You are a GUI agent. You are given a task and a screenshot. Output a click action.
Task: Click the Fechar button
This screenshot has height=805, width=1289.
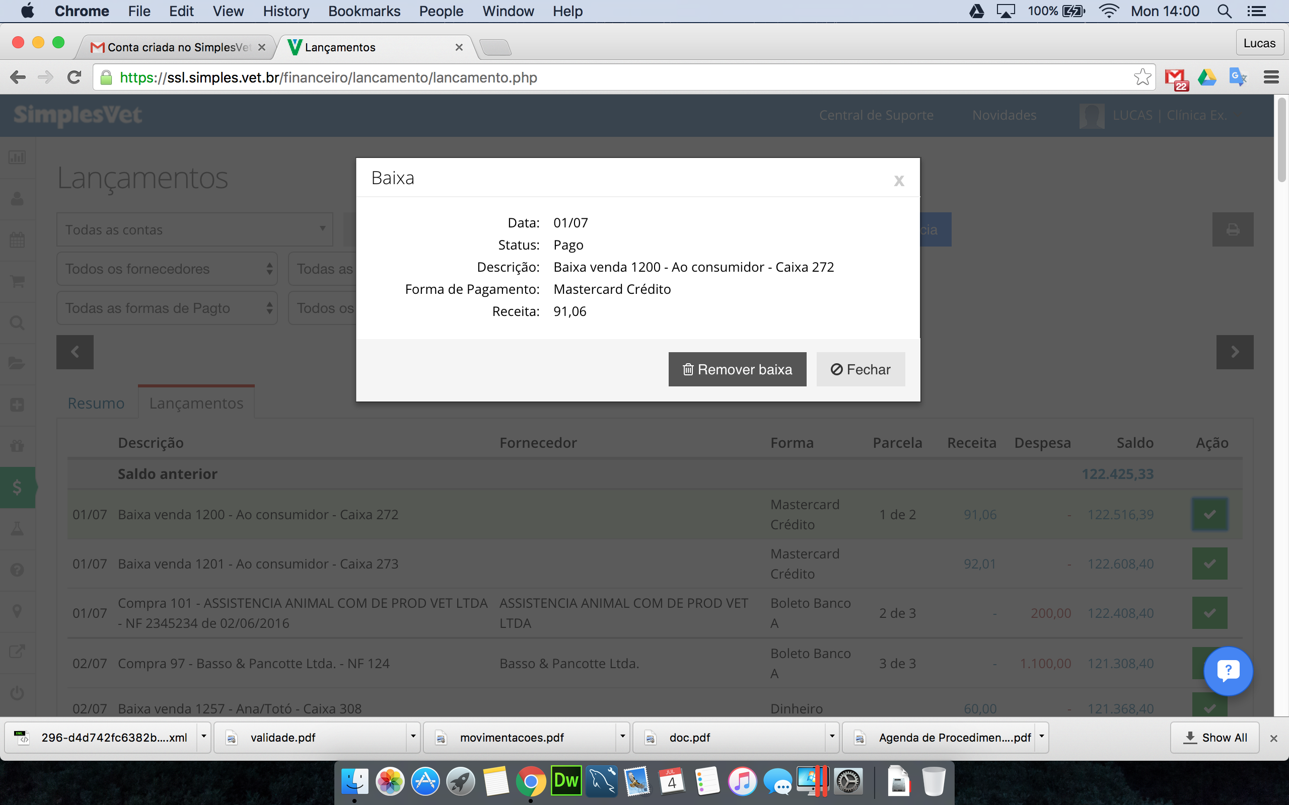click(860, 369)
